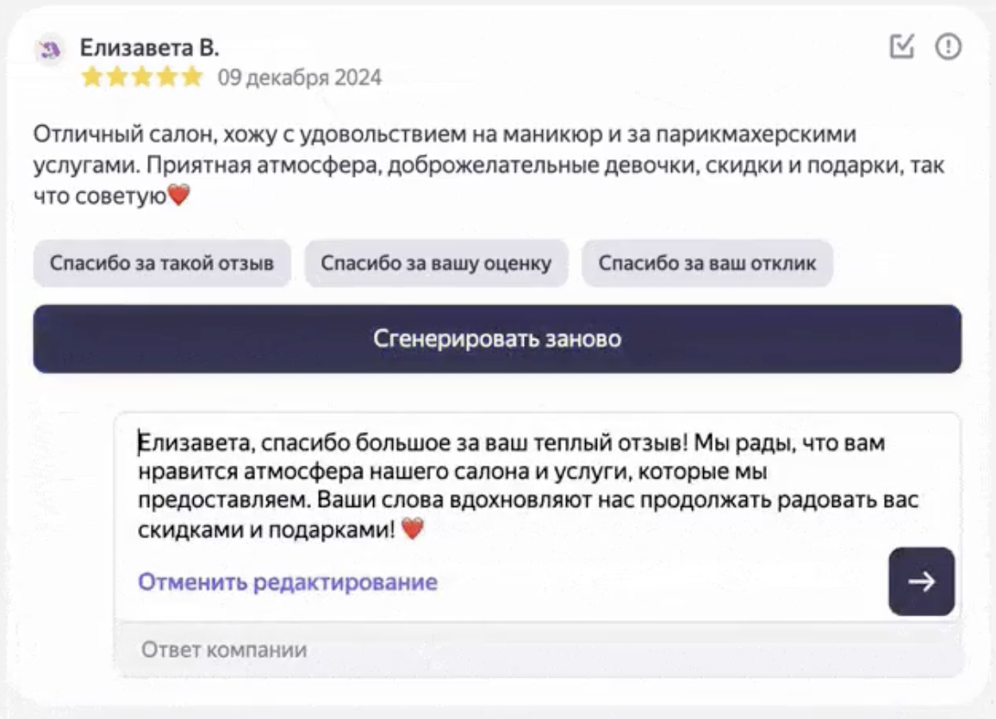
Task: Click the "Отменить редактирование" link
Action: pyautogui.click(x=288, y=582)
